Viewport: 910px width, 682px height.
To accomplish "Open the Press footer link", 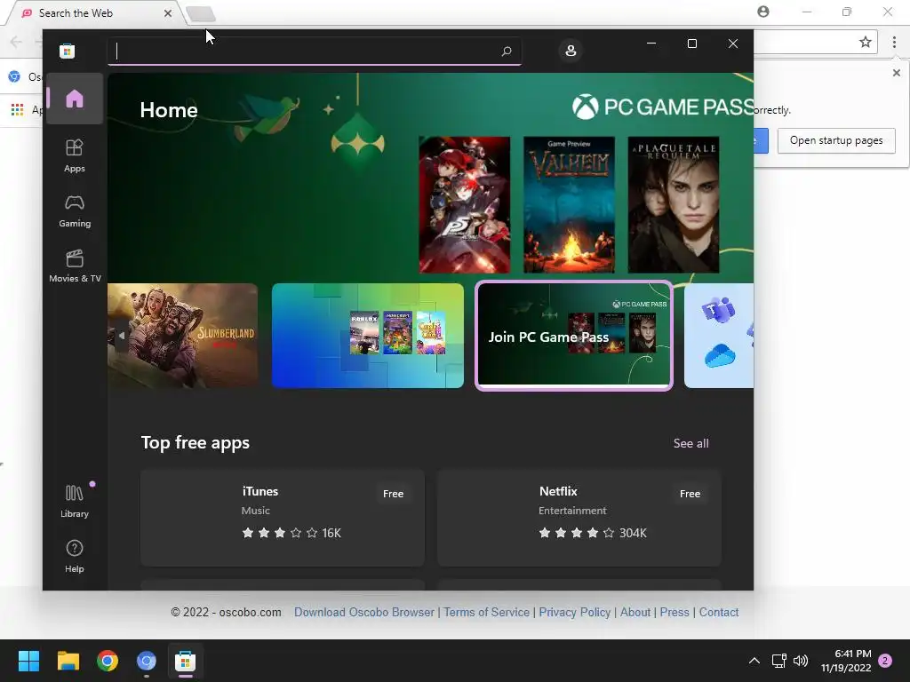I will 675,612.
